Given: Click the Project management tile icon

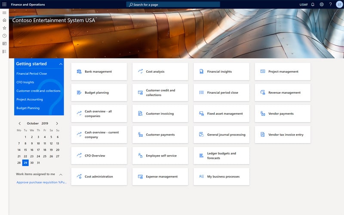Looking at the screenshot, I should tap(263, 71).
